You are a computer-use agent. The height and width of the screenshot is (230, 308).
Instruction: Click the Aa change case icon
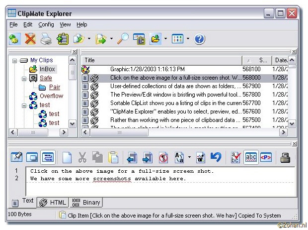click(179, 157)
